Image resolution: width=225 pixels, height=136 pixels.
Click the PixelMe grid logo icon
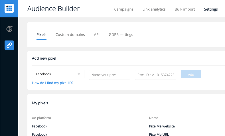9,9
